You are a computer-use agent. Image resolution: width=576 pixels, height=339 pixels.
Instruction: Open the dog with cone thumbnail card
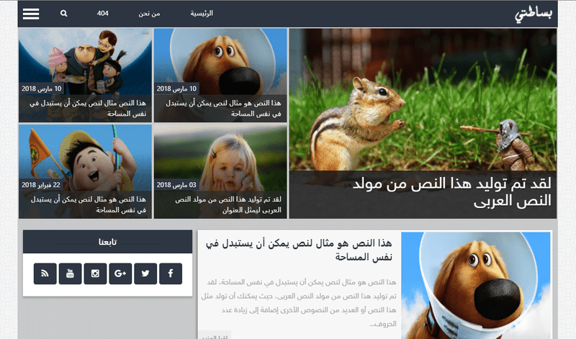220,76
